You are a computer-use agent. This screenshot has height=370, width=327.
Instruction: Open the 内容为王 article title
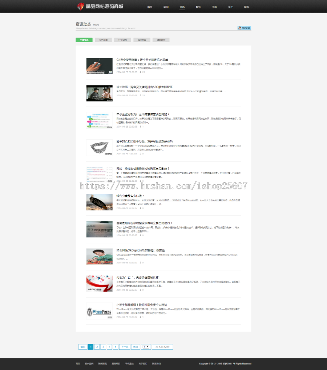click(x=138, y=278)
